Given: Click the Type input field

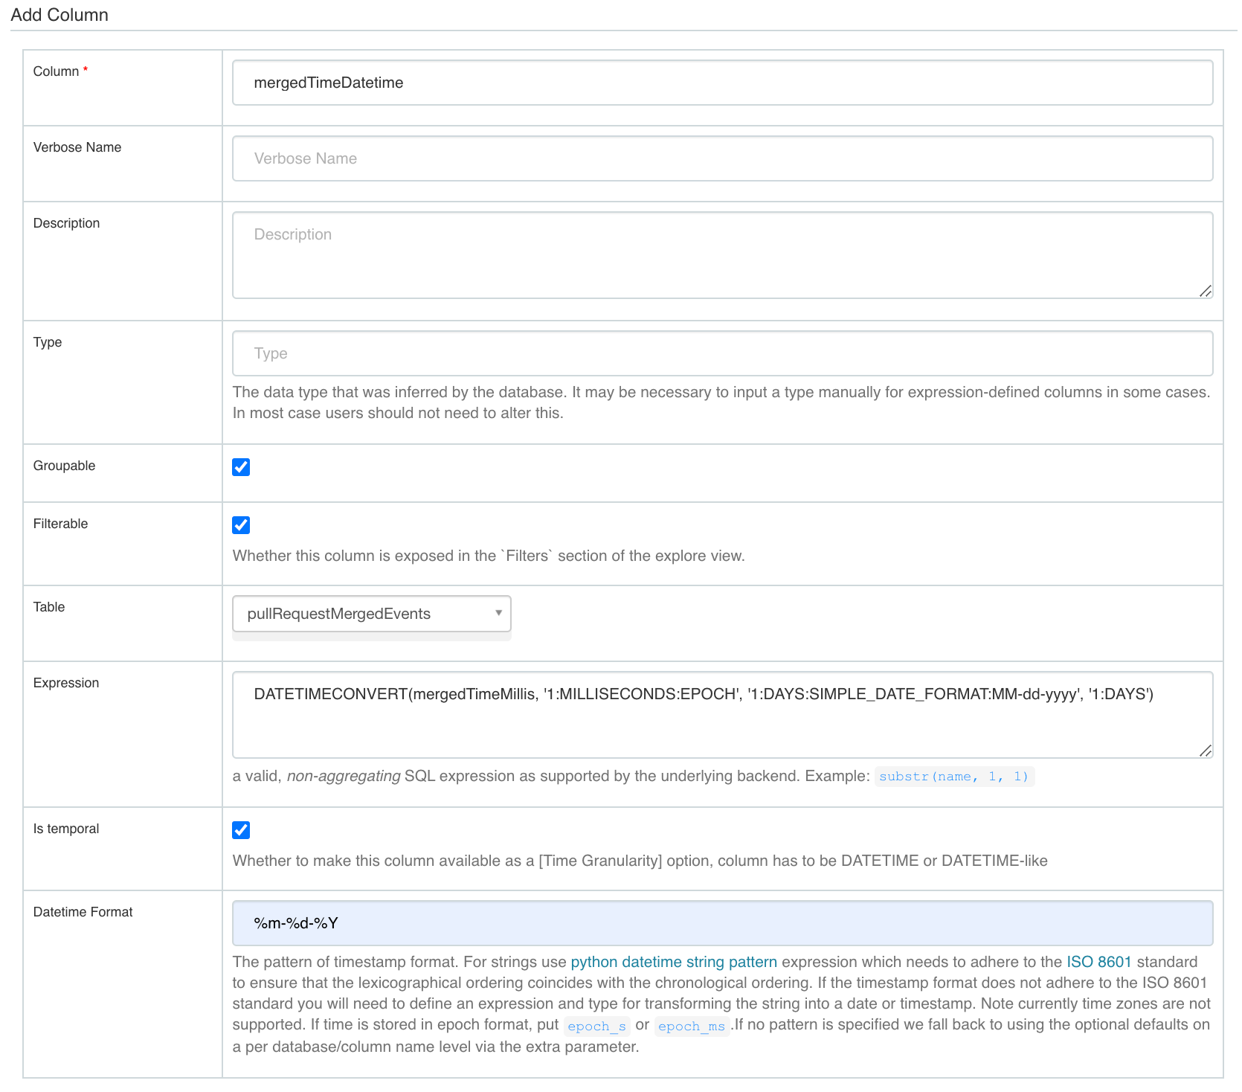Looking at the screenshot, I should coord(721,353).
